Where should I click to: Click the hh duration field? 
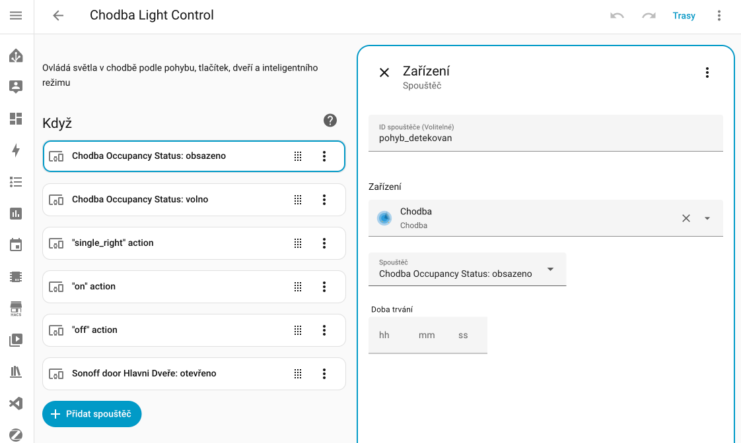(385, 336)
